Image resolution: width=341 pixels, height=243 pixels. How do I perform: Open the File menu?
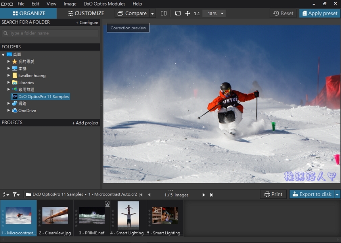(x=21, y=4)
